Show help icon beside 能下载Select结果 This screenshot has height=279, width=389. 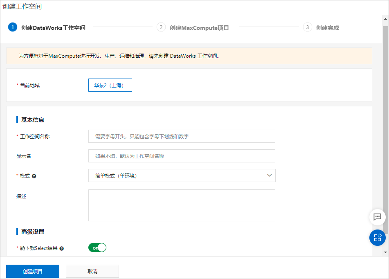tap(61, 248)
